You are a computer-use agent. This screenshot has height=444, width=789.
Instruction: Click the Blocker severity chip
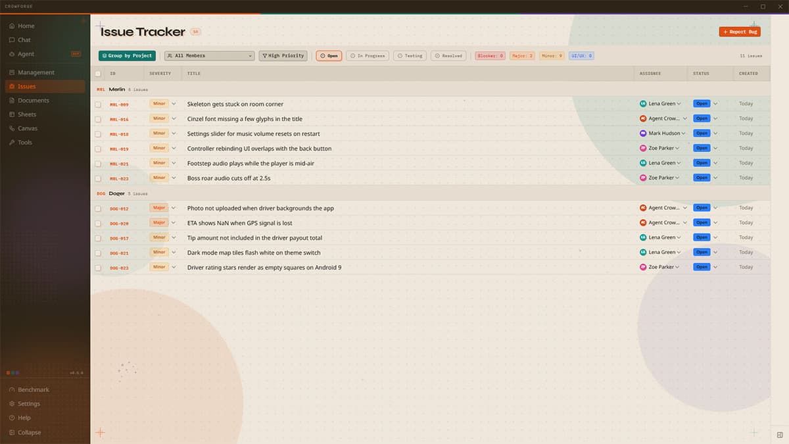coord(490,56)
